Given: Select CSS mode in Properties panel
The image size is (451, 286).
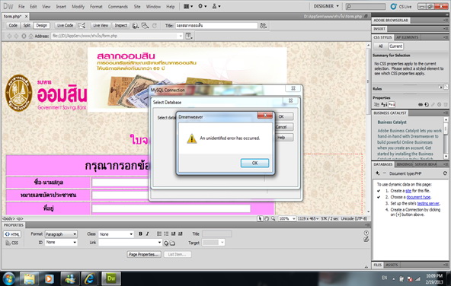Looking at the screenshot, I should pos(12,243).
